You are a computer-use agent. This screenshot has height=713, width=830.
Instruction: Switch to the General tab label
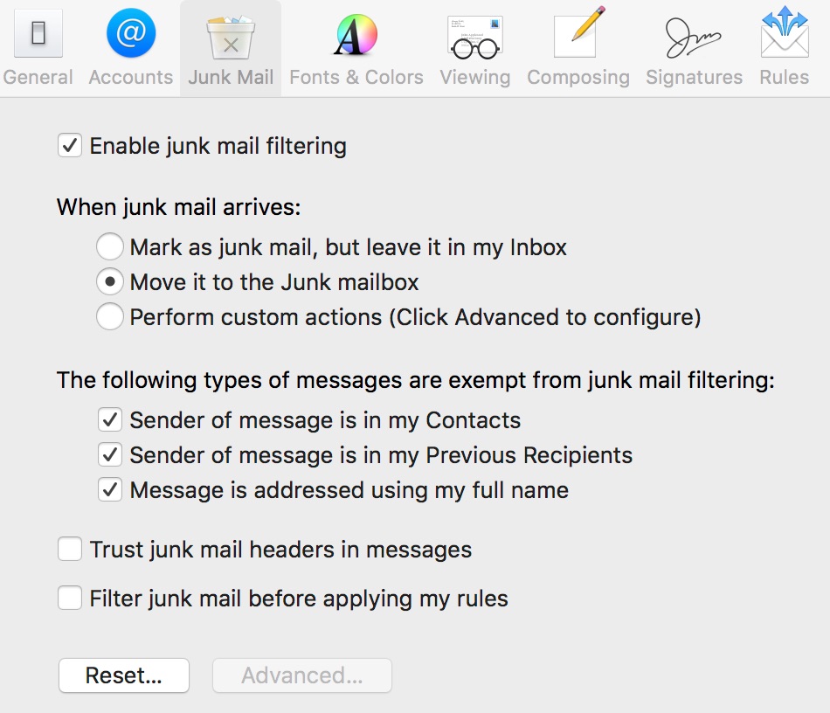pos(38,77)
